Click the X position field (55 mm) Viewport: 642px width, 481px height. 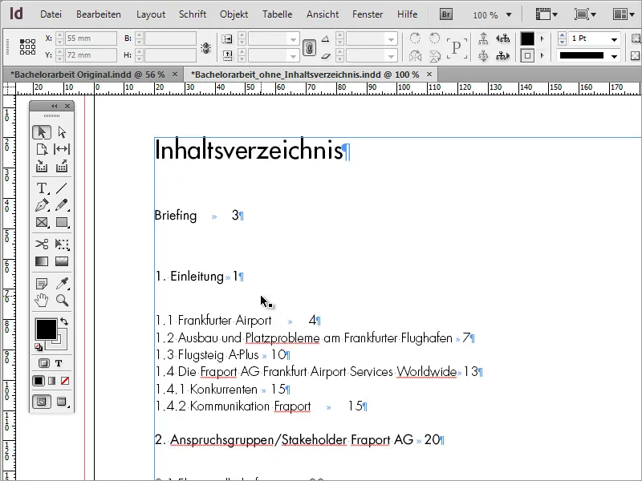[91, 38]
